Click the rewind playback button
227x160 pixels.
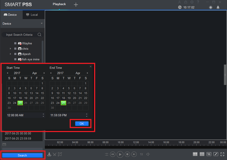click(x=113, y=154)
